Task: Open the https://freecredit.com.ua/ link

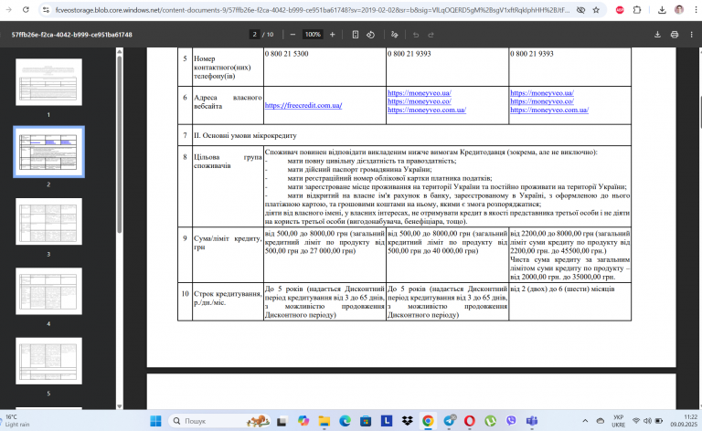Action: pyautogui.click(x=303, y=106)
